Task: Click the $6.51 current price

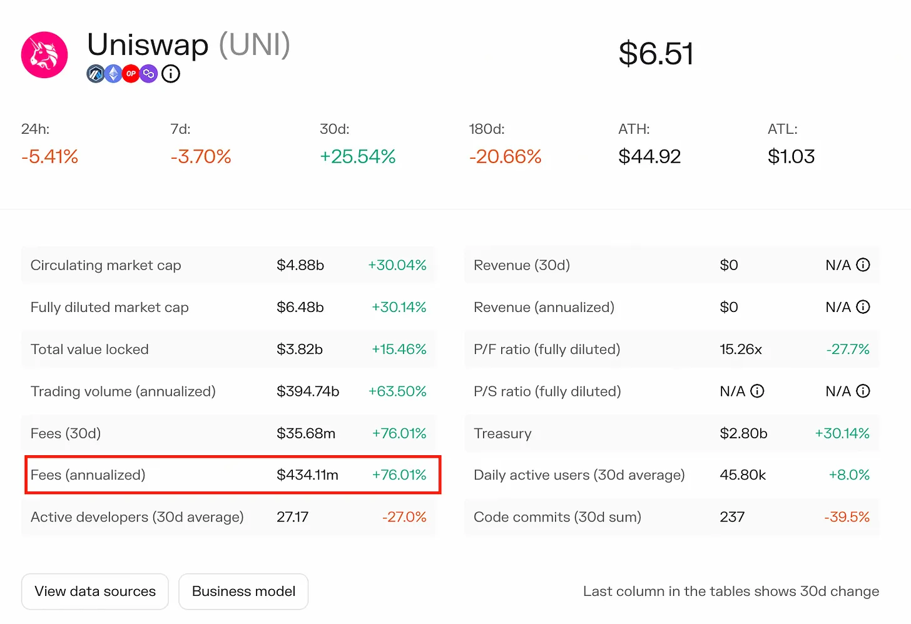Action: tap(656, 53)
